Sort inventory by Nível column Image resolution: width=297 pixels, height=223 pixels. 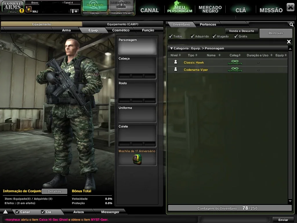coord(175,55)
